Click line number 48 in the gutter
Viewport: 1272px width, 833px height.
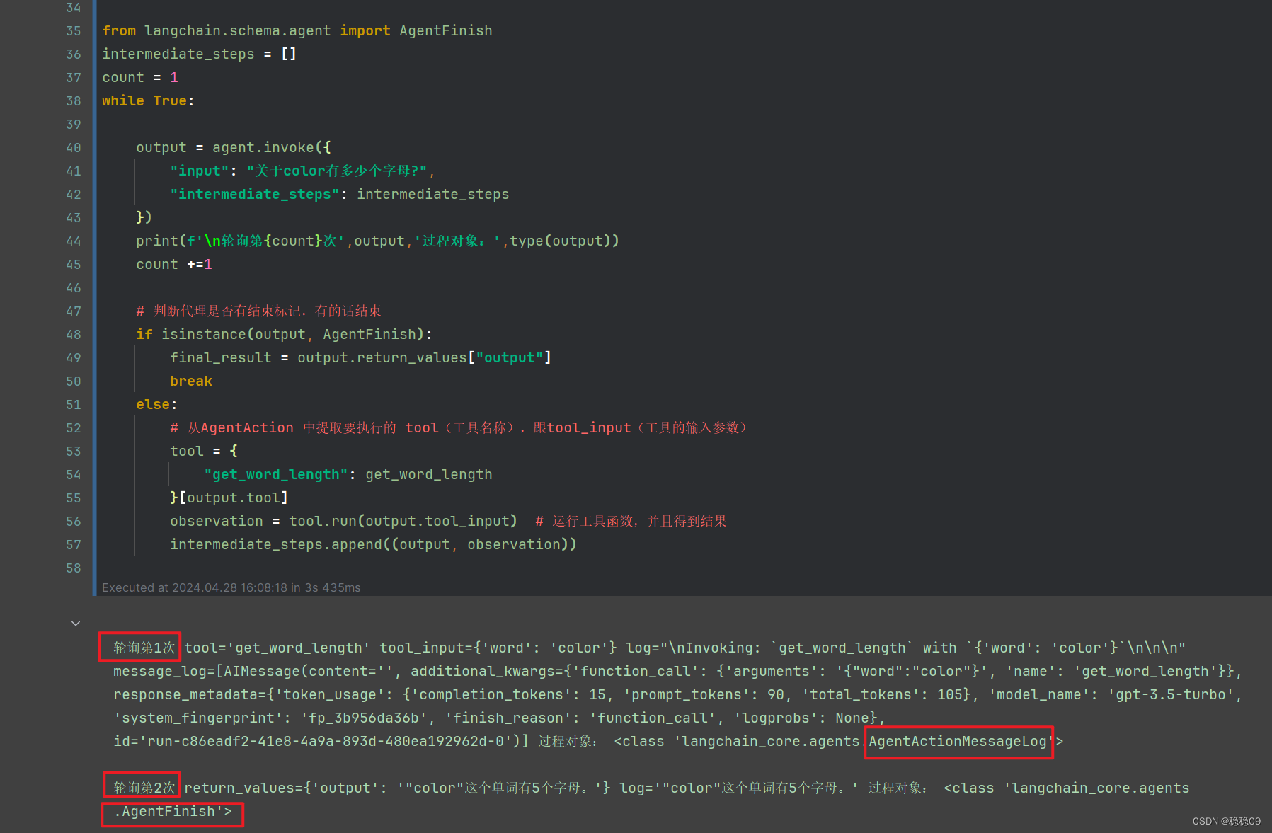[x=74, y=335]
